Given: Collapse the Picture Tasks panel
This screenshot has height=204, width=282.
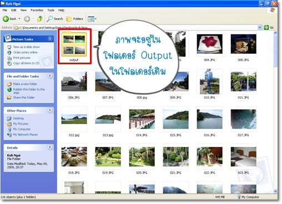Looking at the screenshot, I should coord(50,39).
